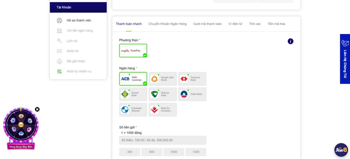Select EeziePay payment method
This screenshot has height=159, width=350.
click(133, 51)
